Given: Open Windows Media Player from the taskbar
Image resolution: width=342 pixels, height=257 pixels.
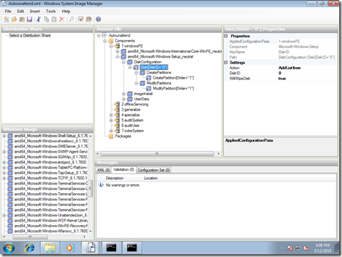Looking at the screenshot, I should click(70, 248).
